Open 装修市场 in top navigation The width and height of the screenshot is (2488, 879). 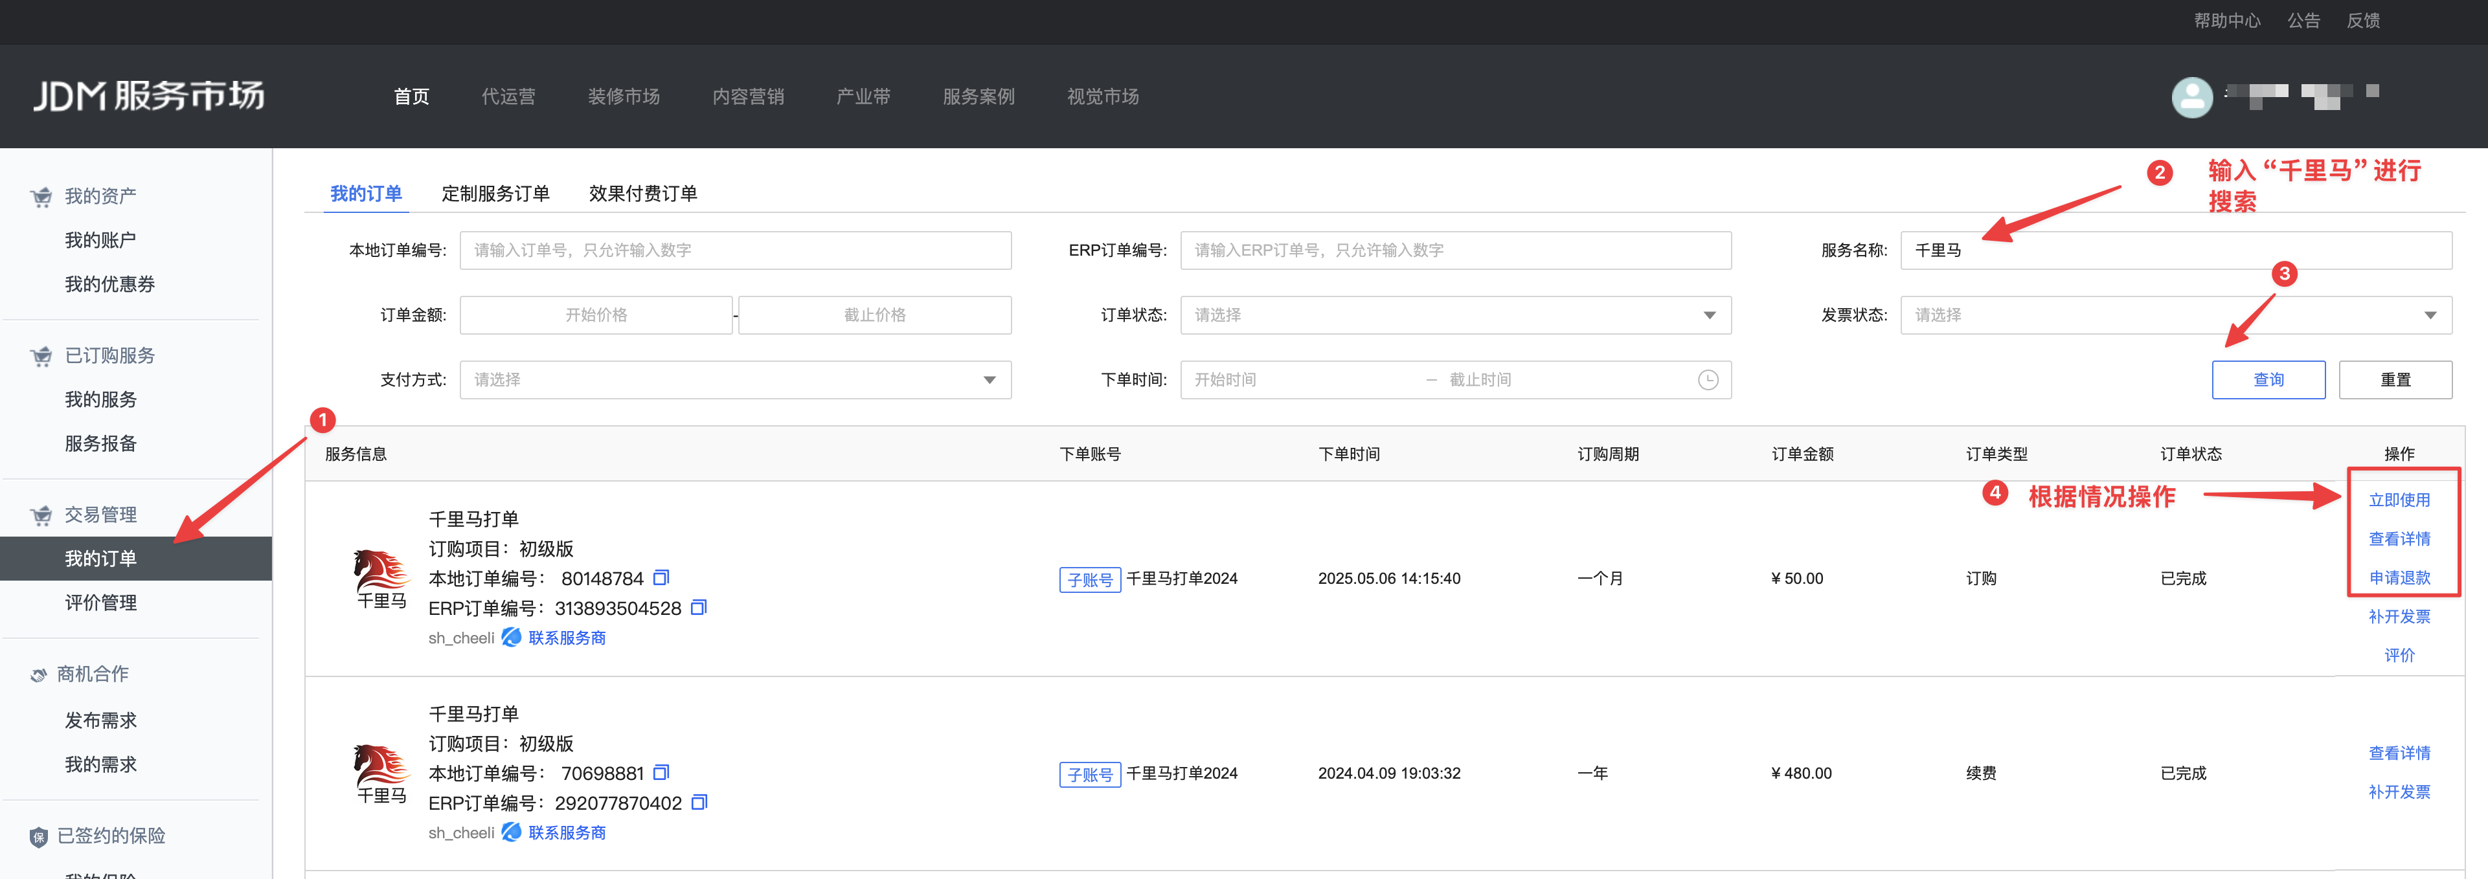pos(624,96)
